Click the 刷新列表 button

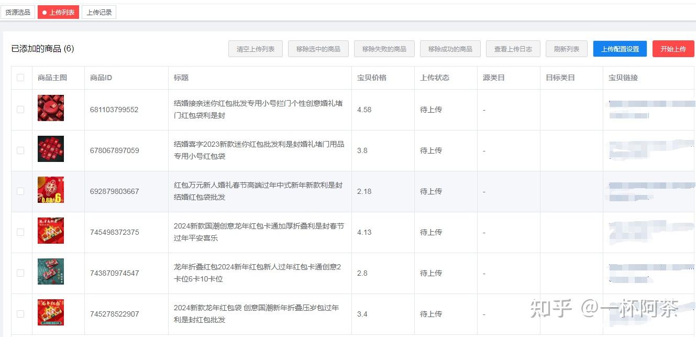(566, 48)
